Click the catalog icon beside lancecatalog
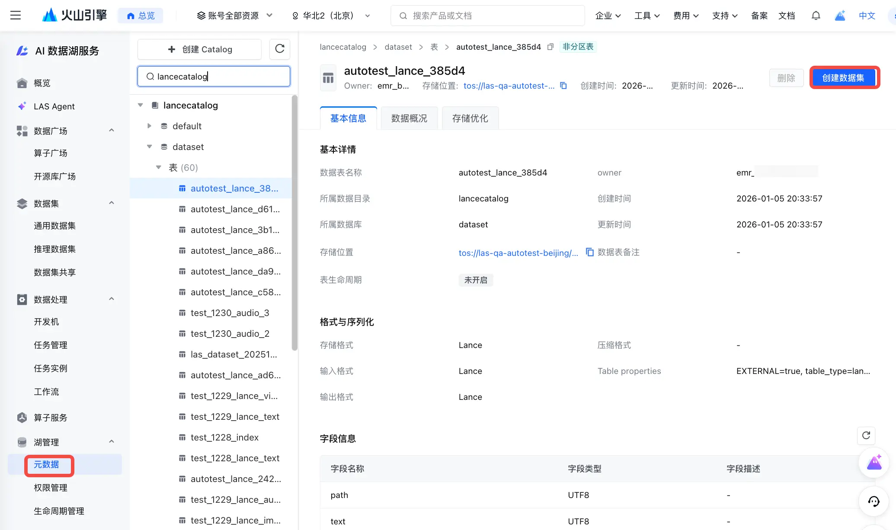 tap(155, 105)
